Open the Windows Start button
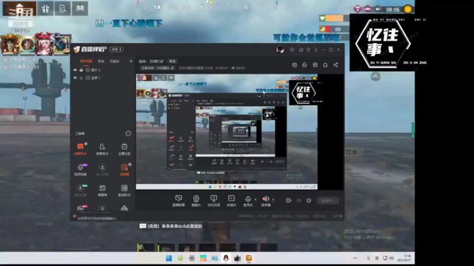 [x=169, y=258]
